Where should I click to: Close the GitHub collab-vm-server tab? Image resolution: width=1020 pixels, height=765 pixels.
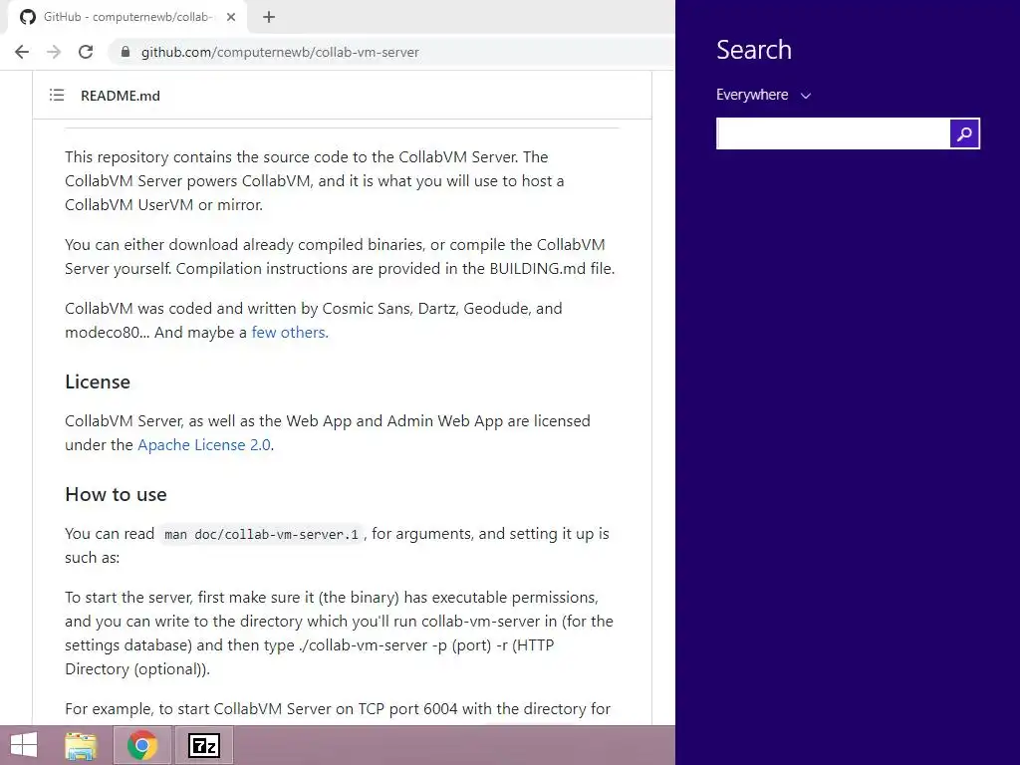(231, 17)
